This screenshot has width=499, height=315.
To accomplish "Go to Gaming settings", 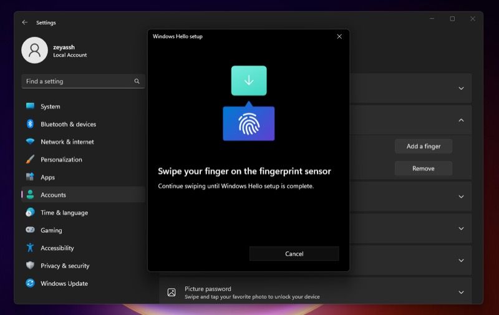I will [84, 230].
